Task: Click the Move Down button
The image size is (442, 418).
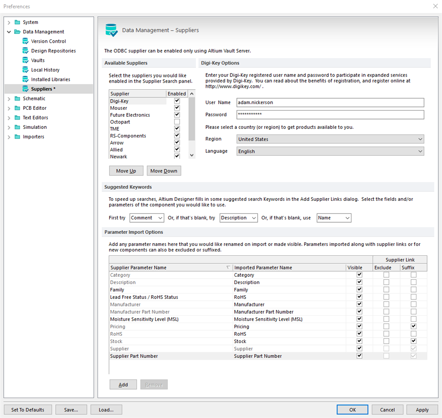Action: coord(163,171)
